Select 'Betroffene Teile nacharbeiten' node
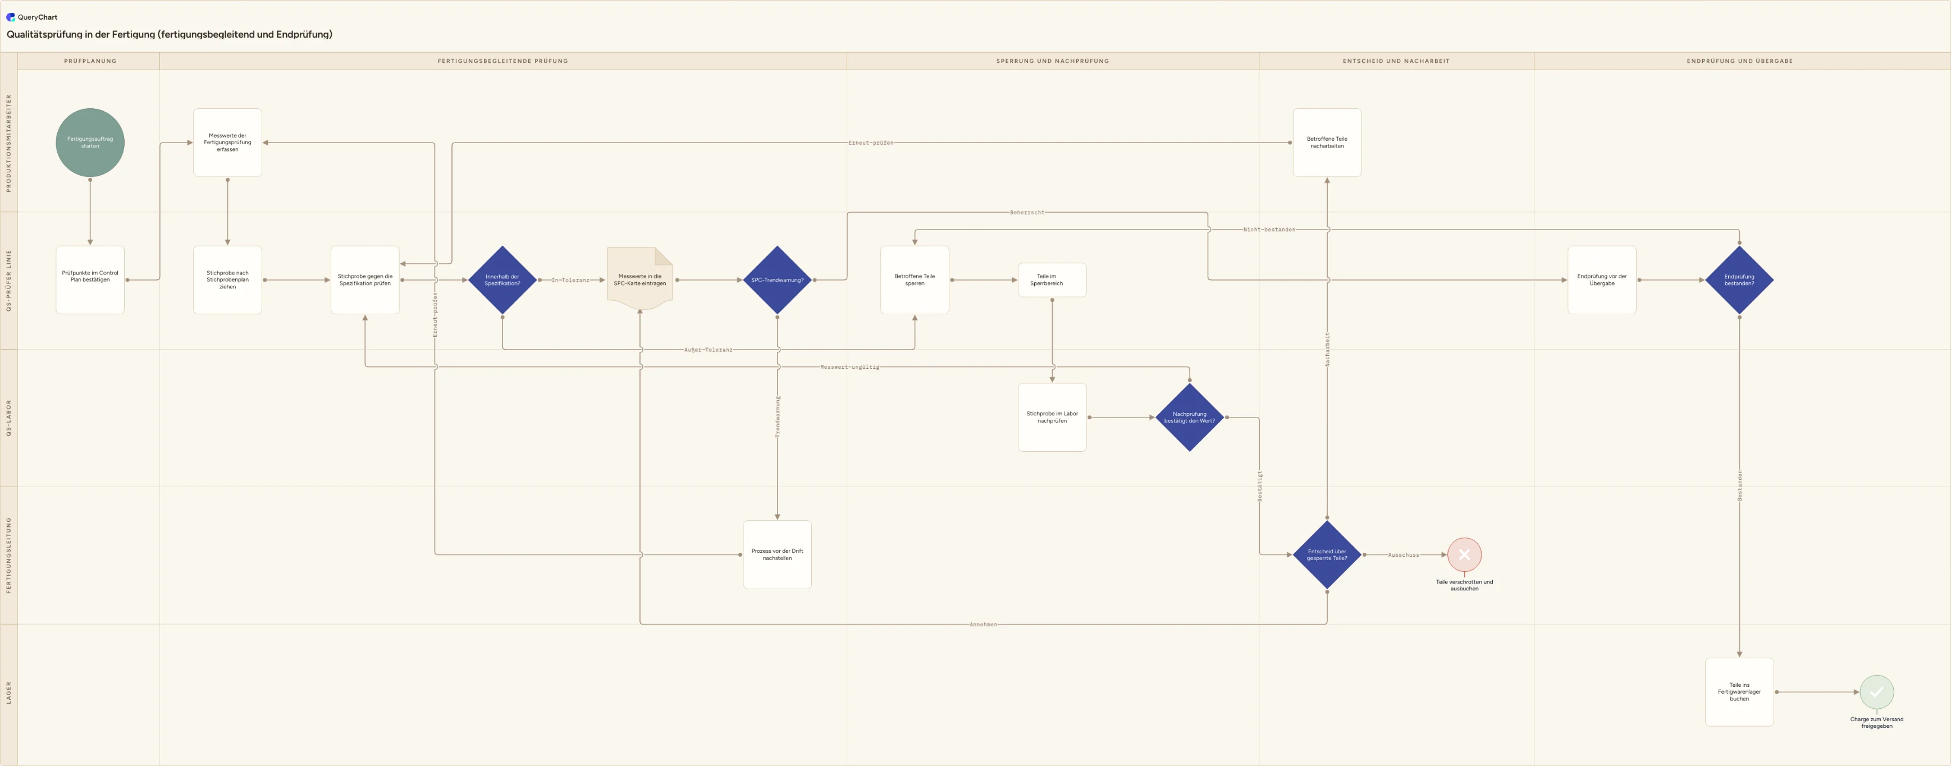Viewport: 1951px width, 766px height. [1327, 143]
